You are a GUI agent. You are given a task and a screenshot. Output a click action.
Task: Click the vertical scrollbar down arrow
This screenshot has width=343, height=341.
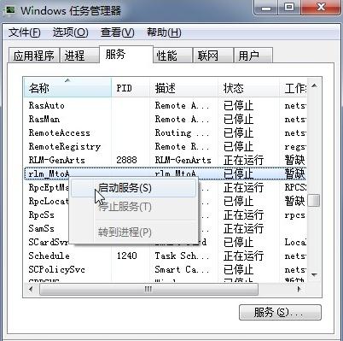pyautogui.click(x=314, y=274)
